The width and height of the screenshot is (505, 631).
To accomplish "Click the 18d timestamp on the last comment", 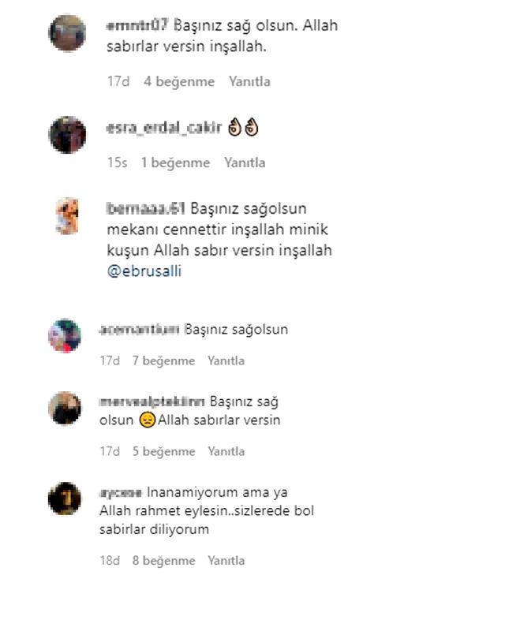I will 110,561.
